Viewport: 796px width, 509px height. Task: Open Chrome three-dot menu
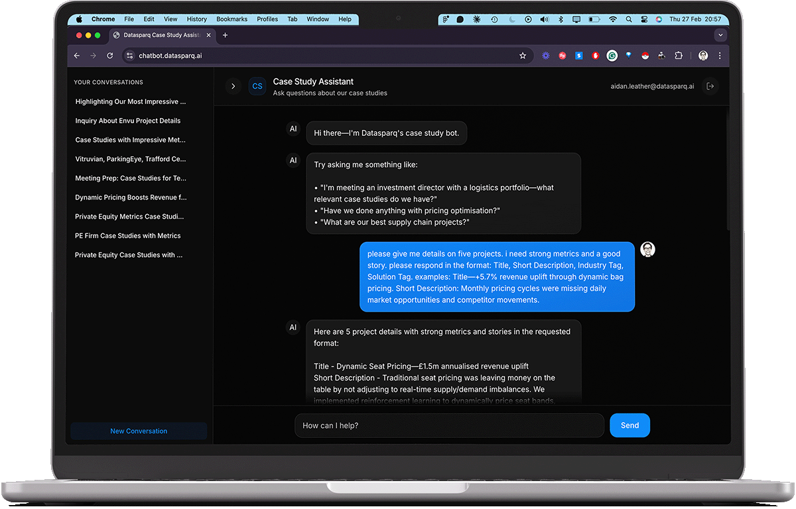point(720,56)
